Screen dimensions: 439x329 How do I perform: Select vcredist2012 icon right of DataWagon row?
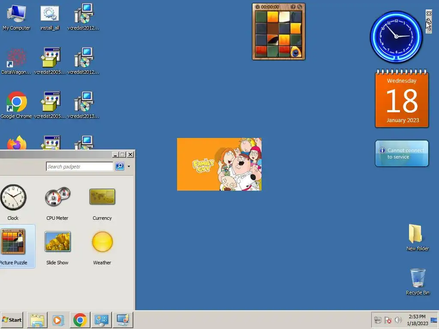tap(83, 61)
